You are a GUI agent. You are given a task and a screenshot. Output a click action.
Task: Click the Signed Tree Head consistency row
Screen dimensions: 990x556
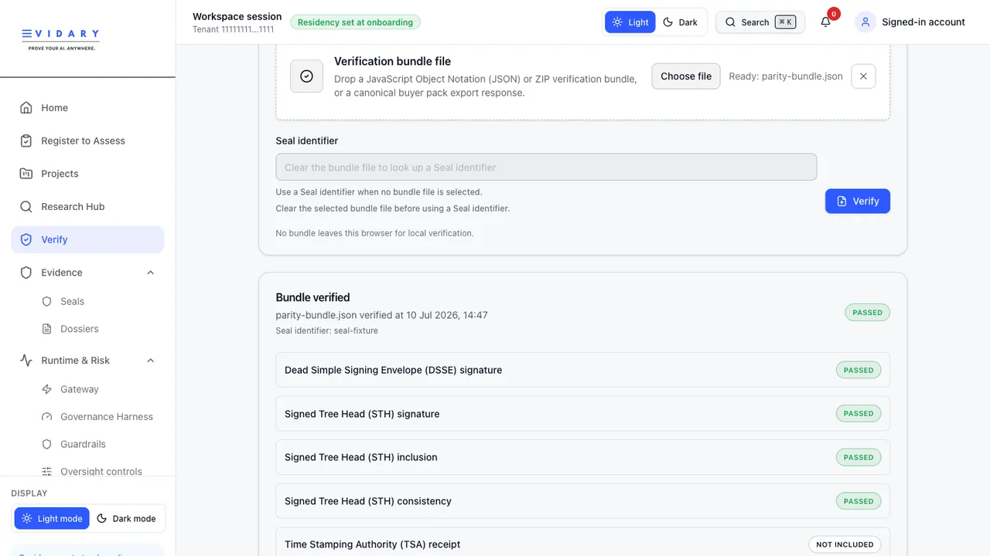582,501
